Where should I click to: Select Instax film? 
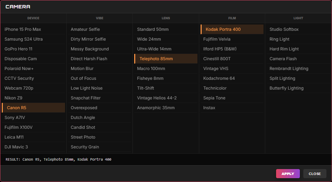click(x=232, y=107)
